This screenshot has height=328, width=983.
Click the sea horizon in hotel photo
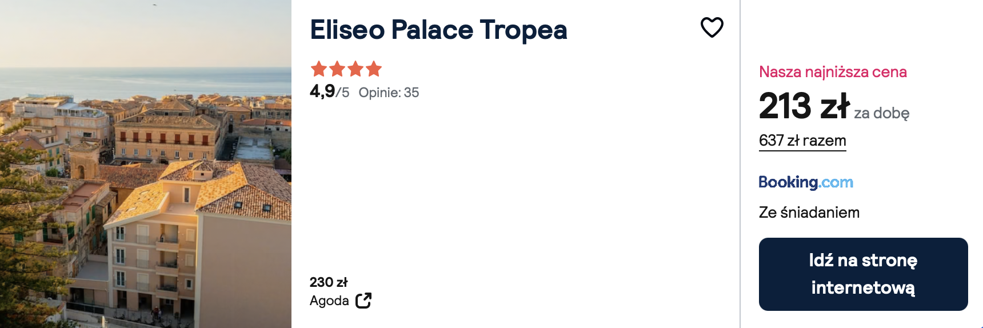coord(146,70)
